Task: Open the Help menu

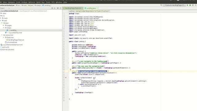Action: (65, 2)
